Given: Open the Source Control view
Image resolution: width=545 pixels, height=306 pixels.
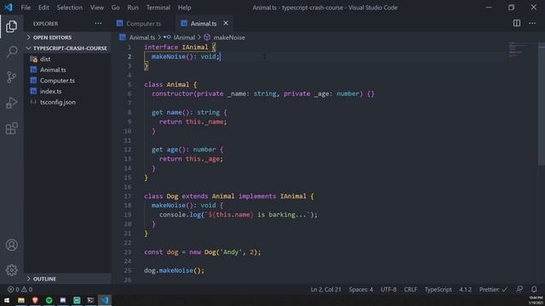Looking at the screenshot, I should (x=11, y=77).
